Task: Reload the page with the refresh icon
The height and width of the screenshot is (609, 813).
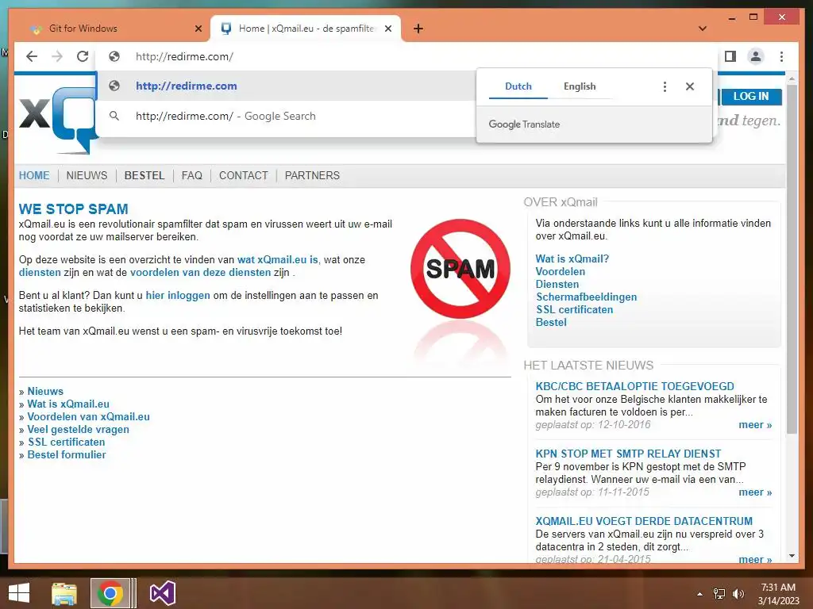Action: 83,56
